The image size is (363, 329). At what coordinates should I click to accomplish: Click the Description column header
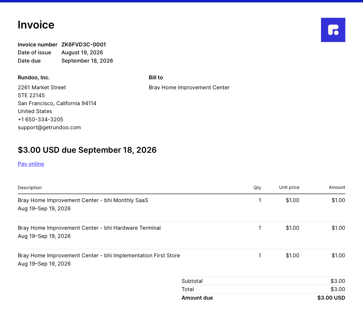tap(30, 188)
